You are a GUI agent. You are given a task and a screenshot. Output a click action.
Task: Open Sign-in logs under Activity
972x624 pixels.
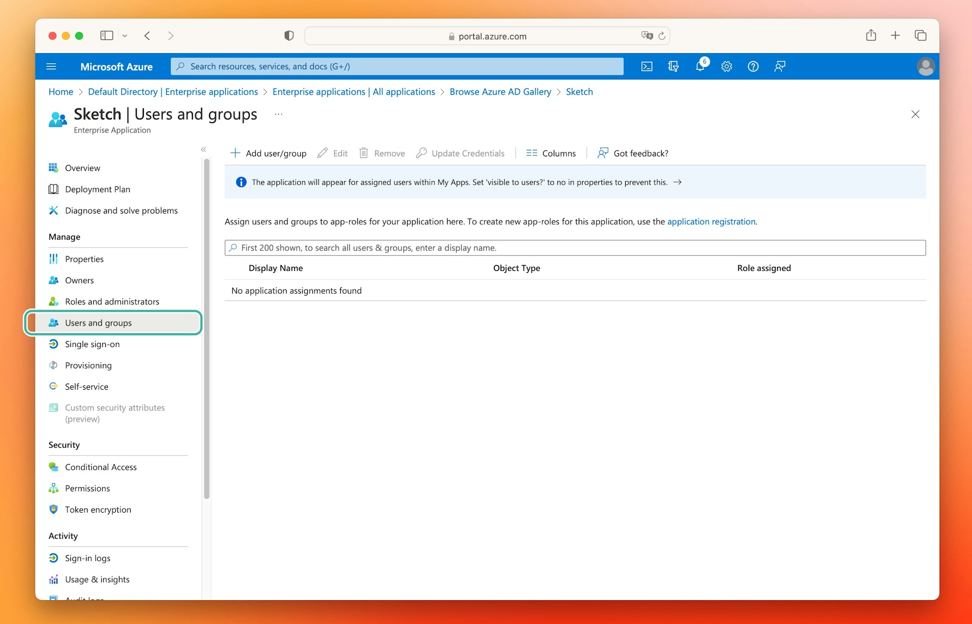coord(88,558)
